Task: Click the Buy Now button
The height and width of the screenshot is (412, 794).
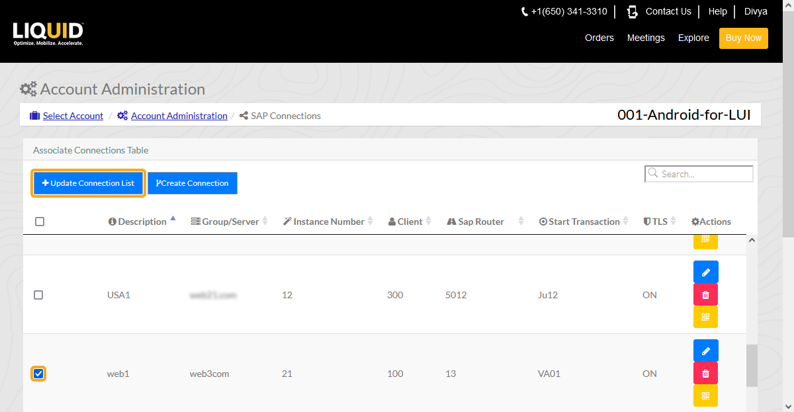Action: (744, 38)
